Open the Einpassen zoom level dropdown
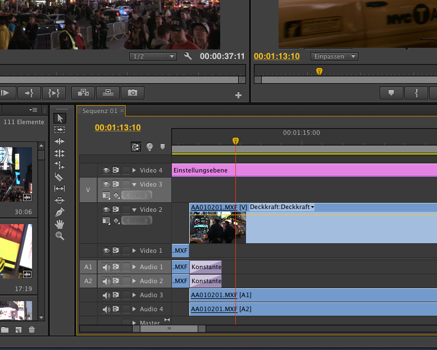This screenshot has width=437, height=350. click(x=335, y=56)
